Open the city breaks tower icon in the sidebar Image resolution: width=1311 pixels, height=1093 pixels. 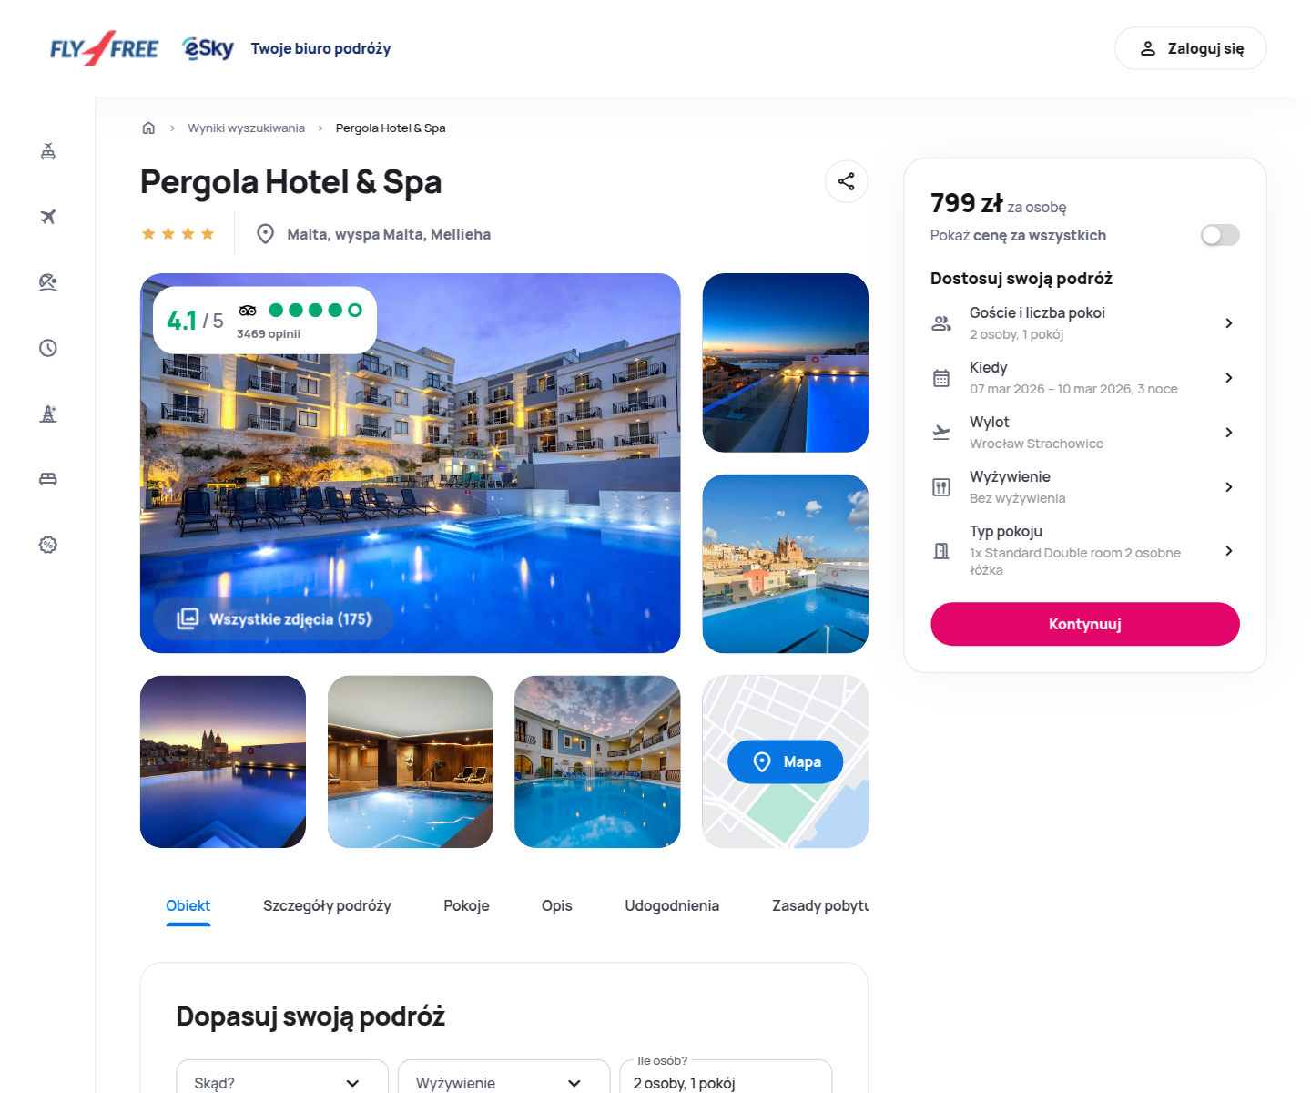(48, 414)
